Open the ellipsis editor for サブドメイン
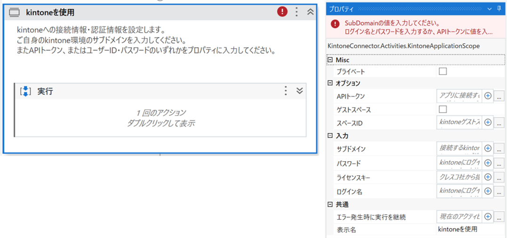The image size is (507, 238). pyautogui.click(x=499, y=149)
